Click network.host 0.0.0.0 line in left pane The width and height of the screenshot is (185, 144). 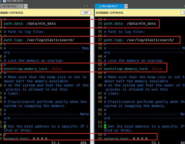pos(26,139)
